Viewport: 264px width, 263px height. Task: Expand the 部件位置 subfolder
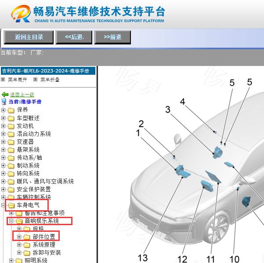coord(19,237)
